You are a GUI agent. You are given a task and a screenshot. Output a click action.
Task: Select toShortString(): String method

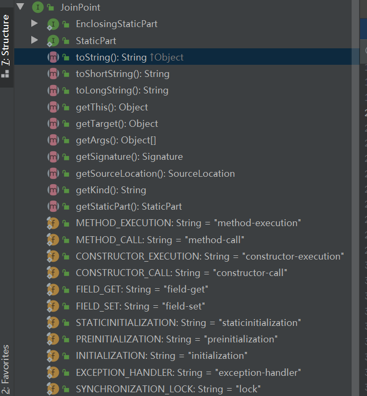click(123, 74)
